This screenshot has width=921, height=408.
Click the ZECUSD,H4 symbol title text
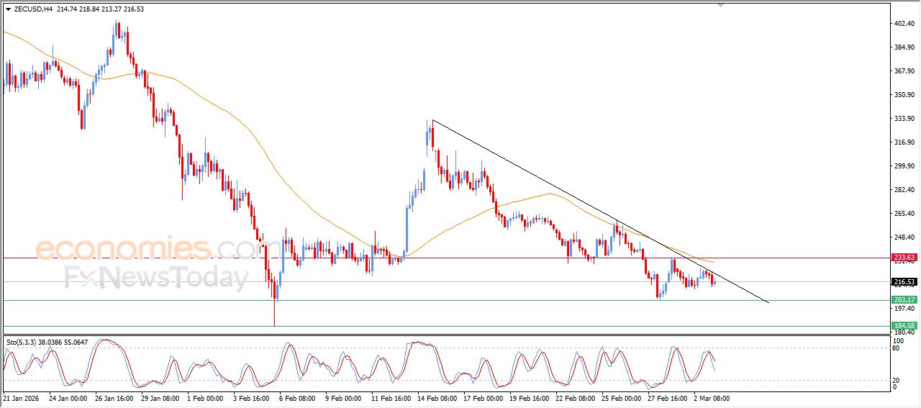tap(33, 9)
